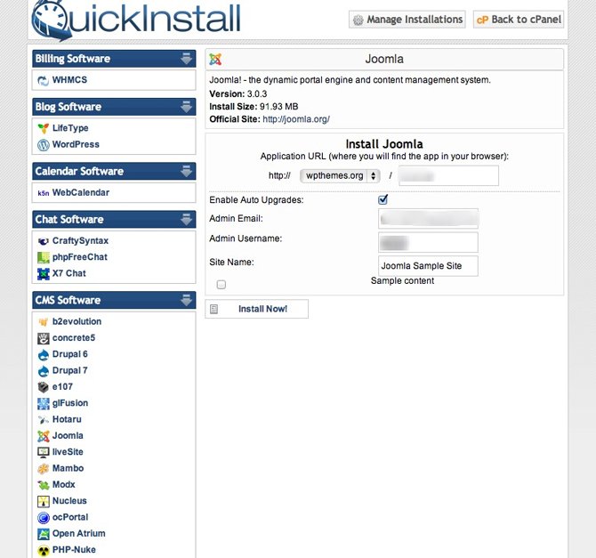Click Manage Installations button
This screenshot has width=596, height=558.
[407, 20]
